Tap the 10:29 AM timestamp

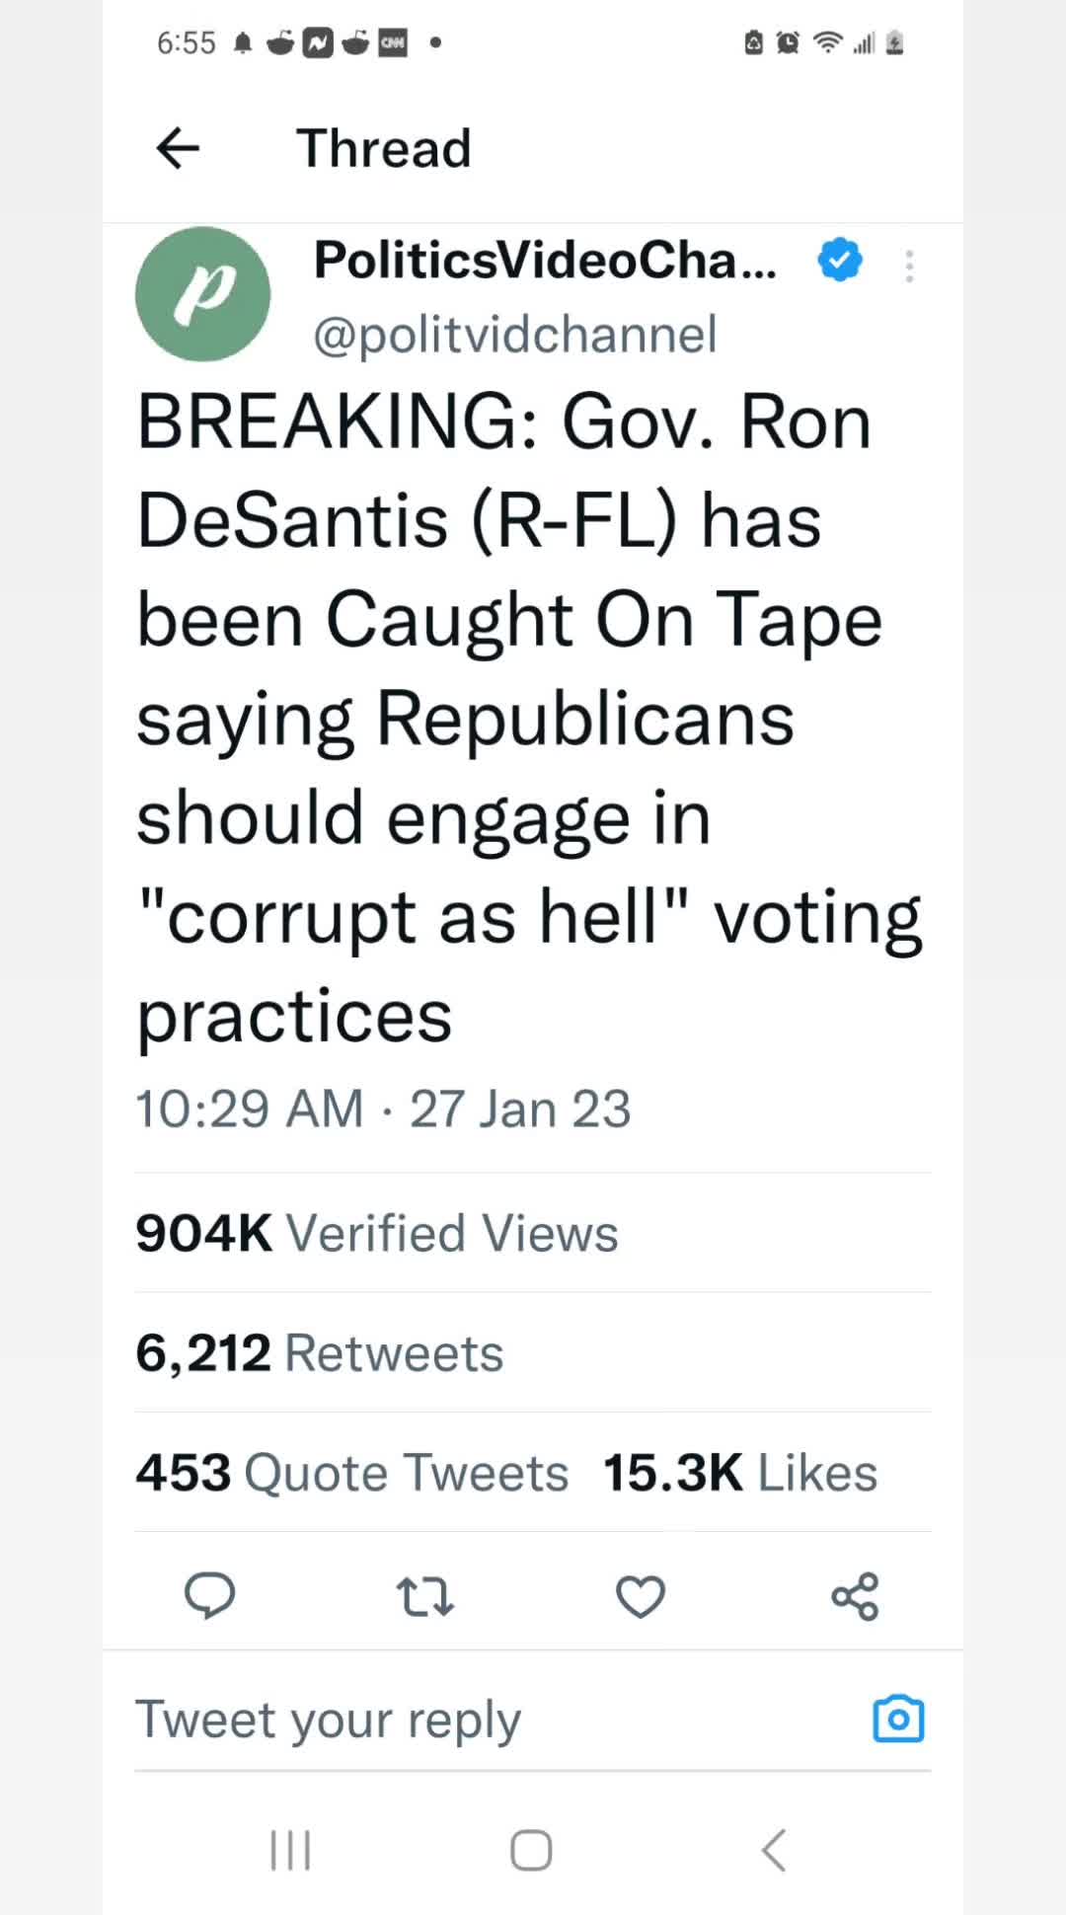coord(250,1109)
